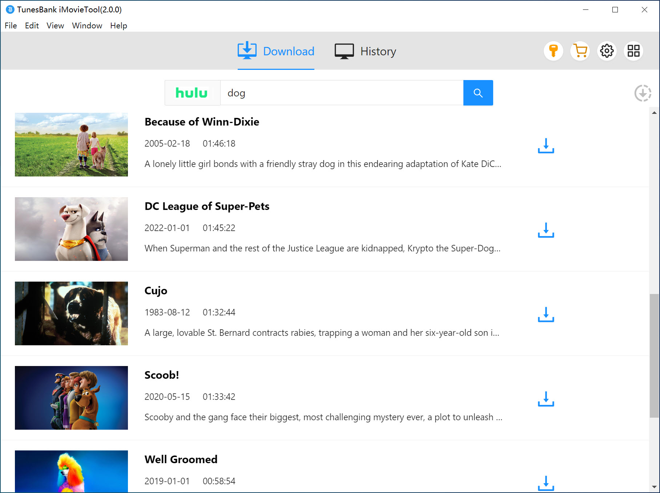Click the date '2005-02-18'

pyautogui.click(x=167, y=143)
